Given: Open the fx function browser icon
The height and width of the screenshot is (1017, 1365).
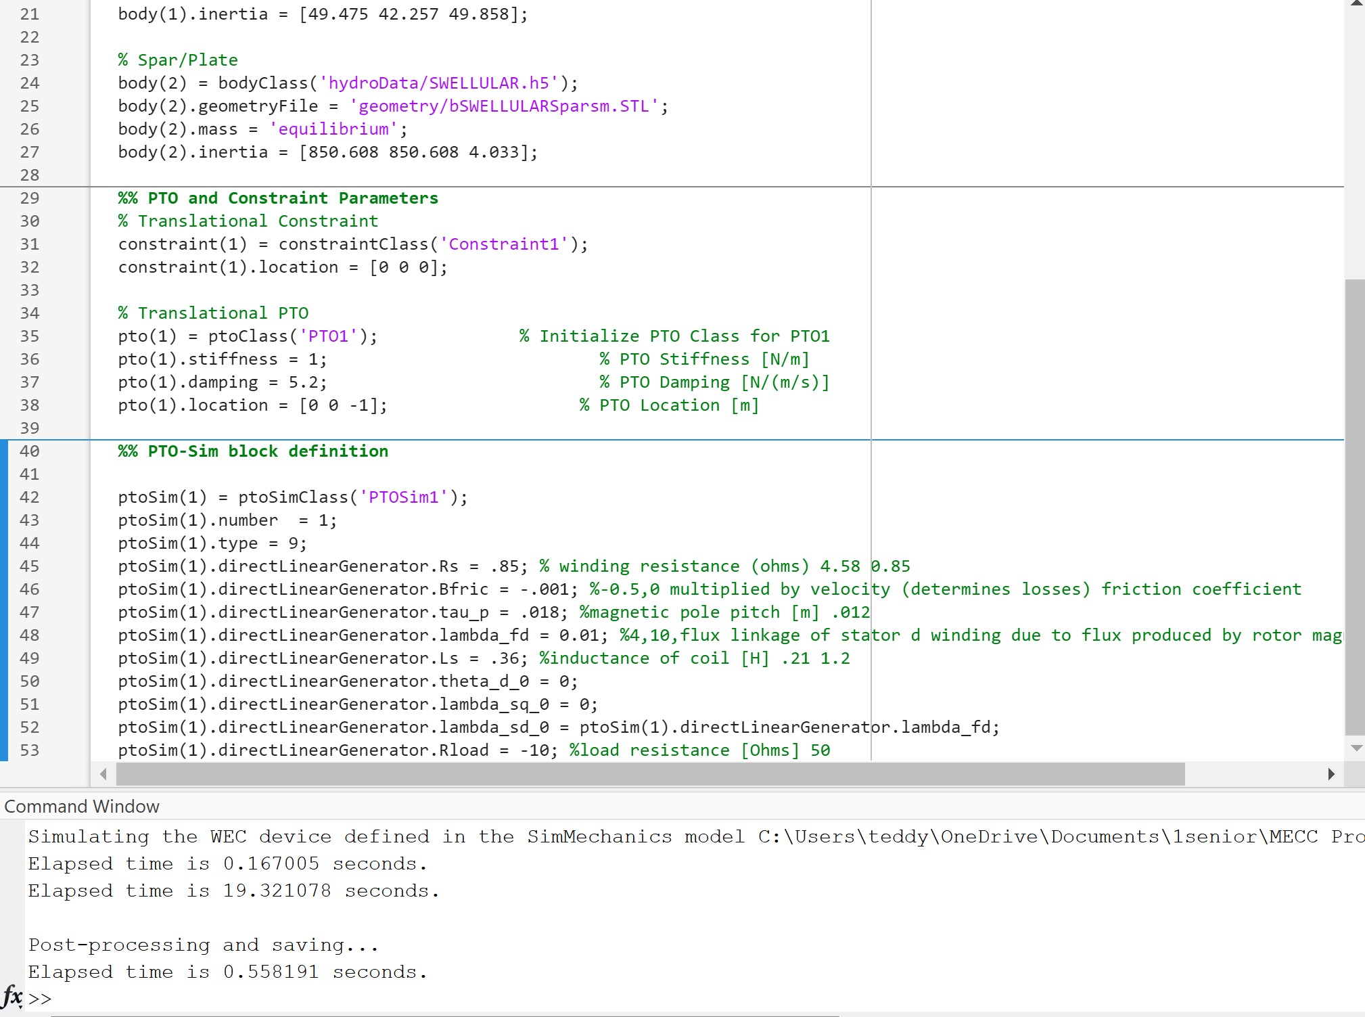Looking at the screenshot, I should coord(11,996).
